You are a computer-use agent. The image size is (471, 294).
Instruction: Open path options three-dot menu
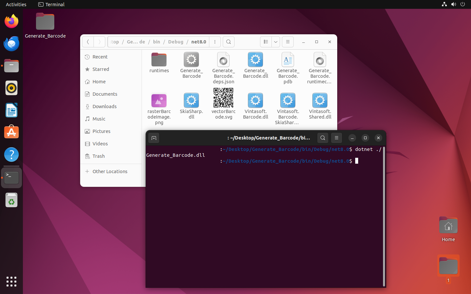point(215,42)
